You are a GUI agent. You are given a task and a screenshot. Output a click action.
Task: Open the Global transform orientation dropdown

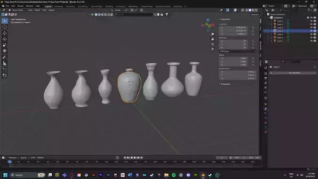tap(117, 10)
